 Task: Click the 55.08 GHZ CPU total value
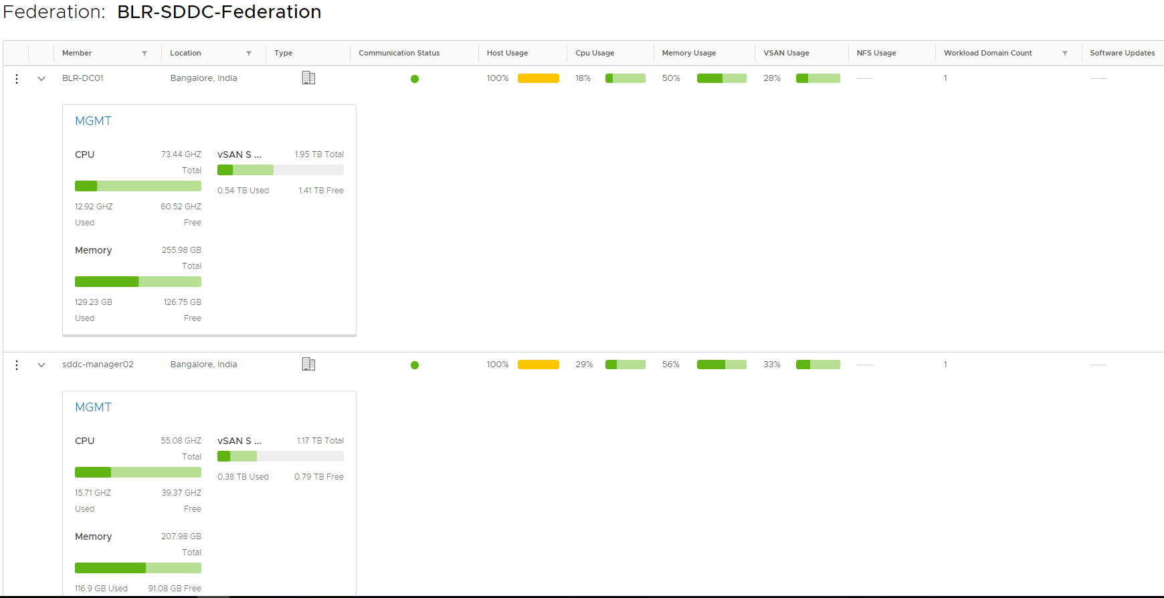[x=181, y=441]
